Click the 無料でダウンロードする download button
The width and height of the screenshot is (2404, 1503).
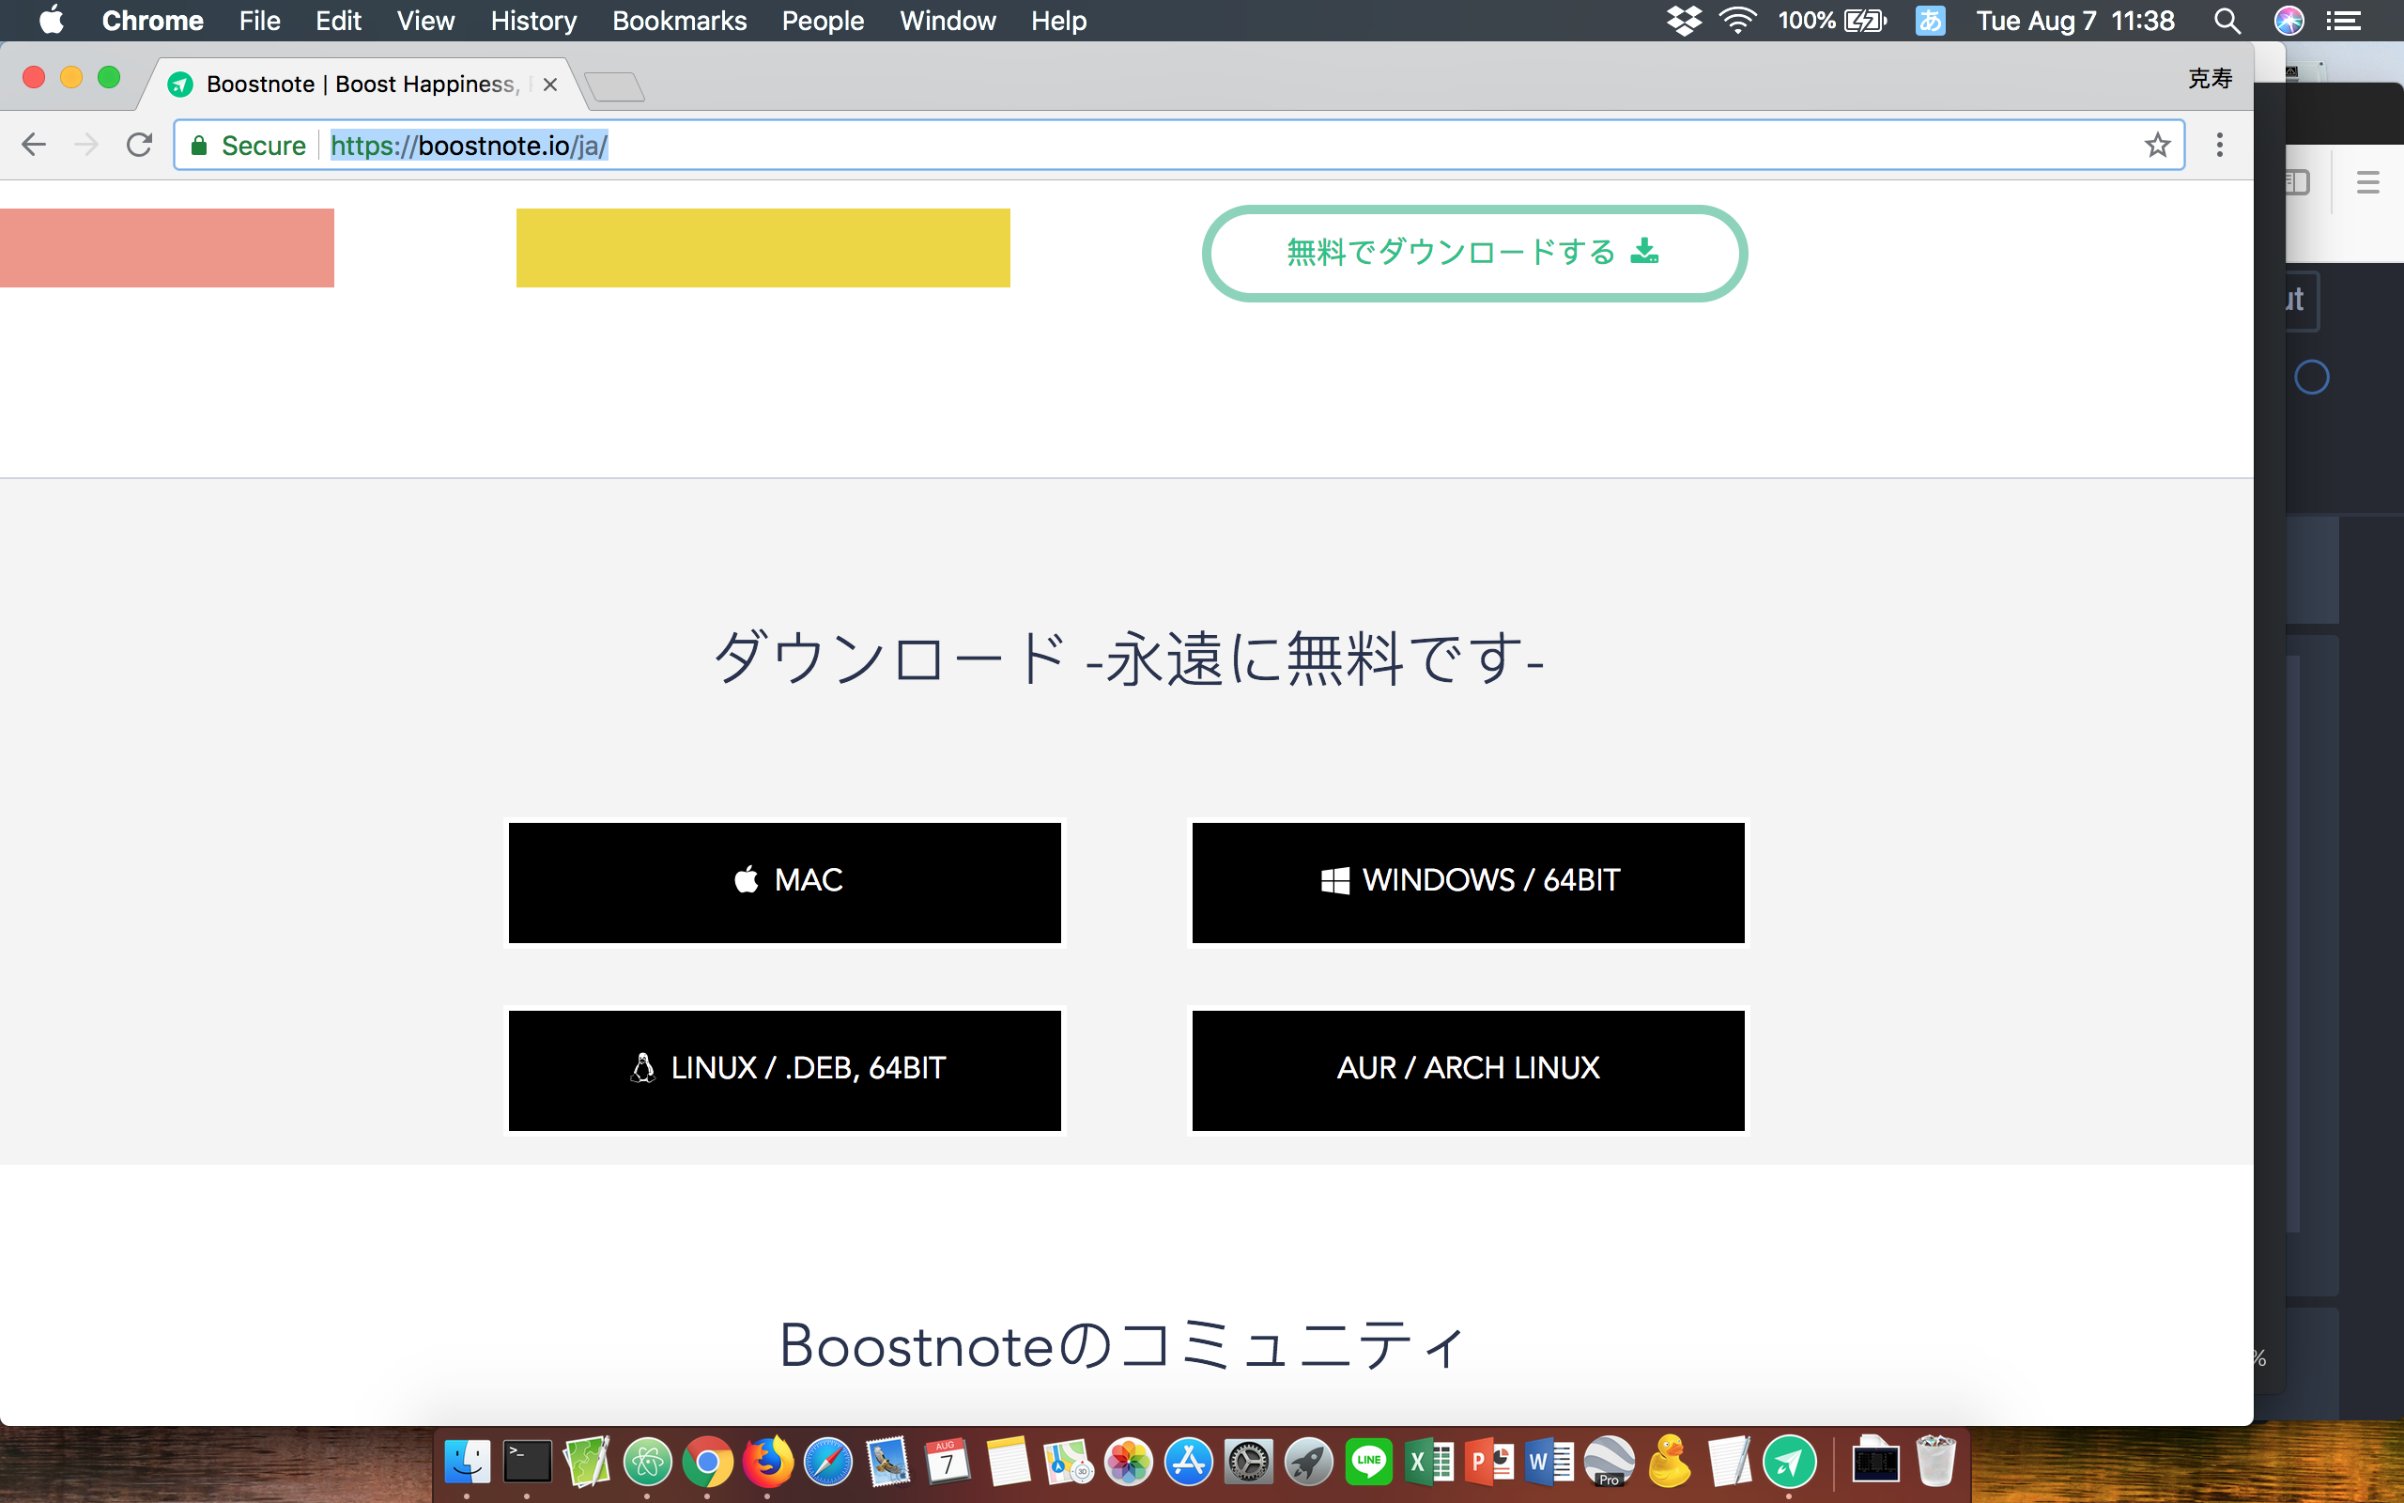point(1474,253)
